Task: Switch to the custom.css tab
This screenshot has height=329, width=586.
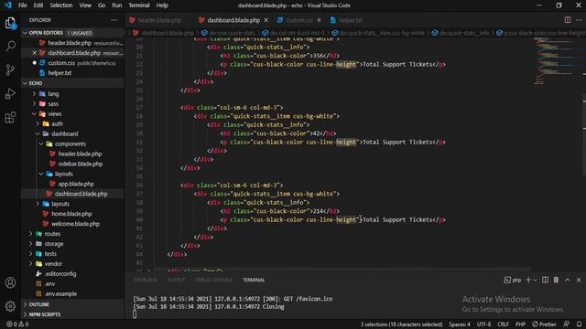Action: pyautogui.click(x=299, y=20)
